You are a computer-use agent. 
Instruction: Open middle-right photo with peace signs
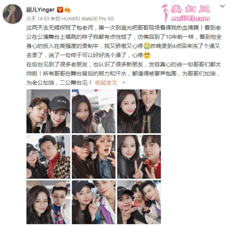click(x=139, y=157)
